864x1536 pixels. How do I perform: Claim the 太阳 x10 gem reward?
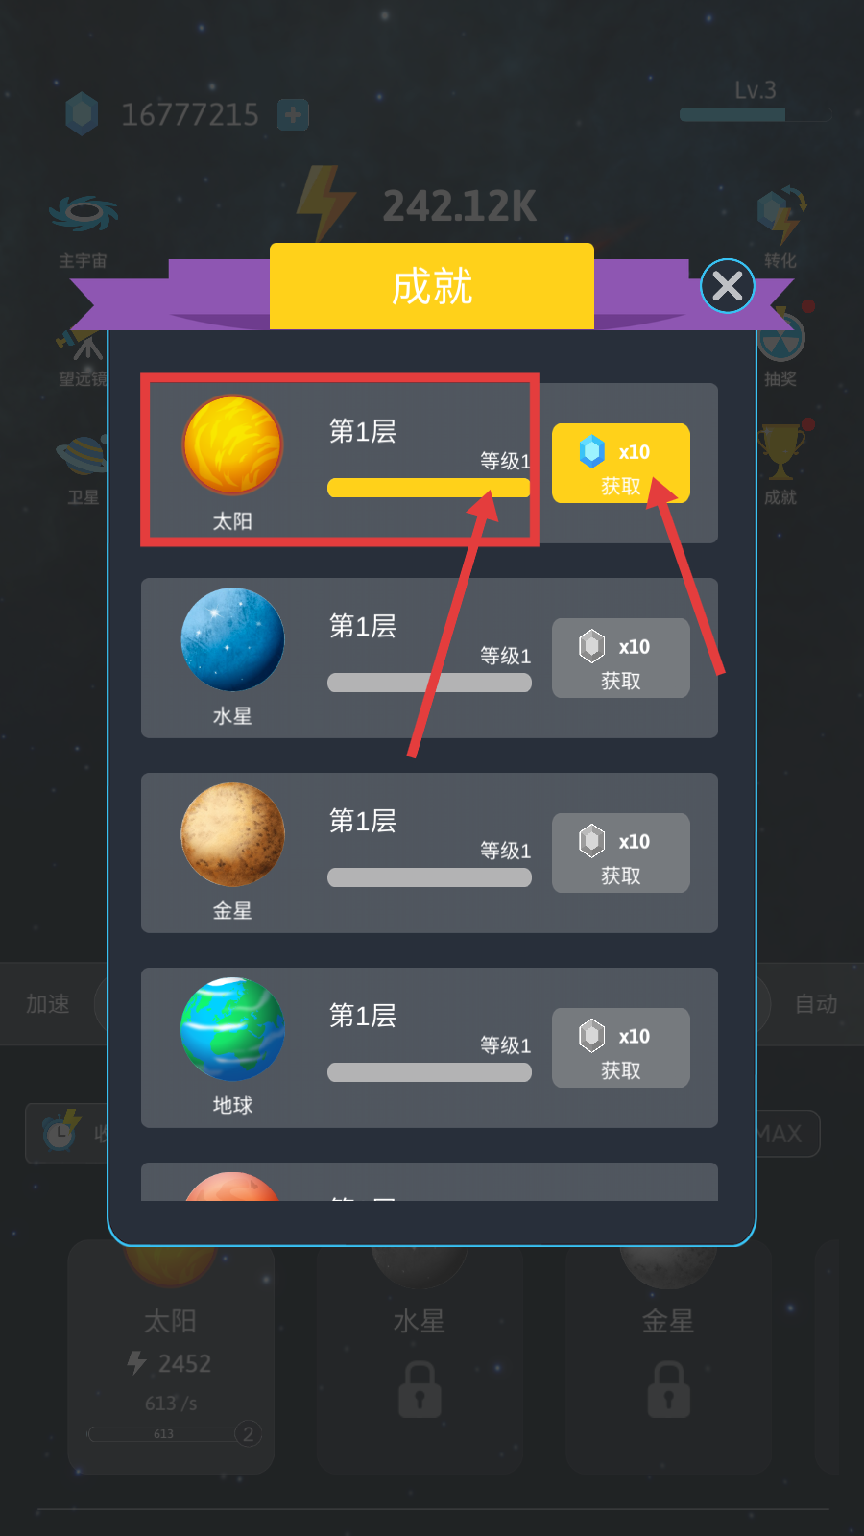620,463
